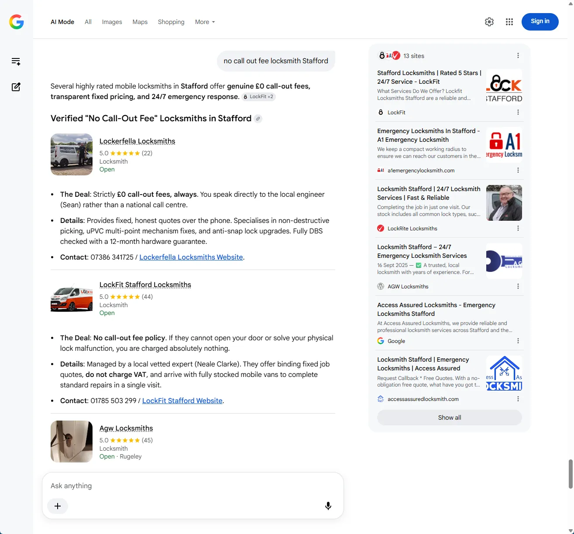Viewport: 574px width, 534px height.
Task: Open options for the LockFit source
Action: coord(518,112)
